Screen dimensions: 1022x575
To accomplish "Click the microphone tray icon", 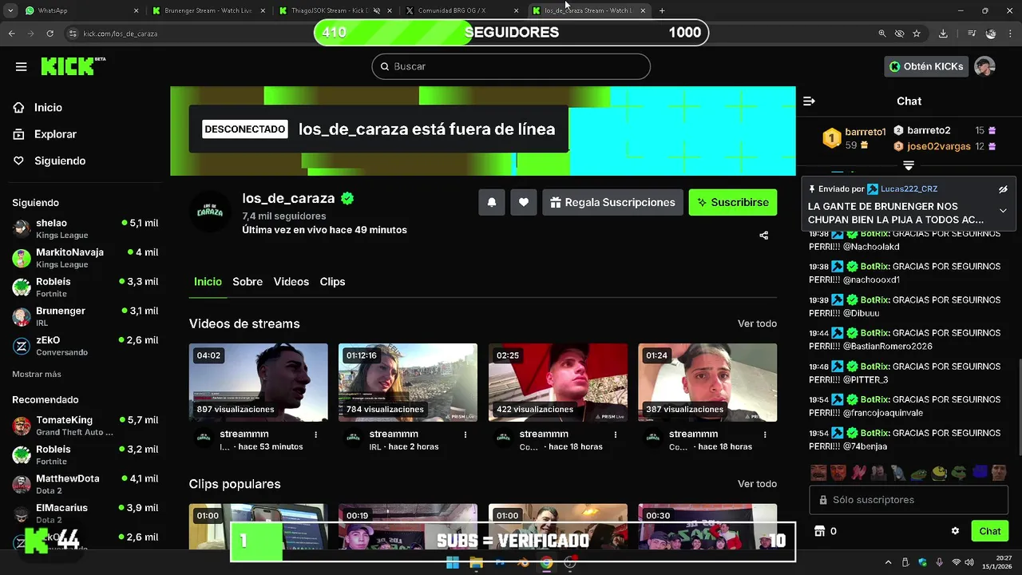I will coord(940,563).
